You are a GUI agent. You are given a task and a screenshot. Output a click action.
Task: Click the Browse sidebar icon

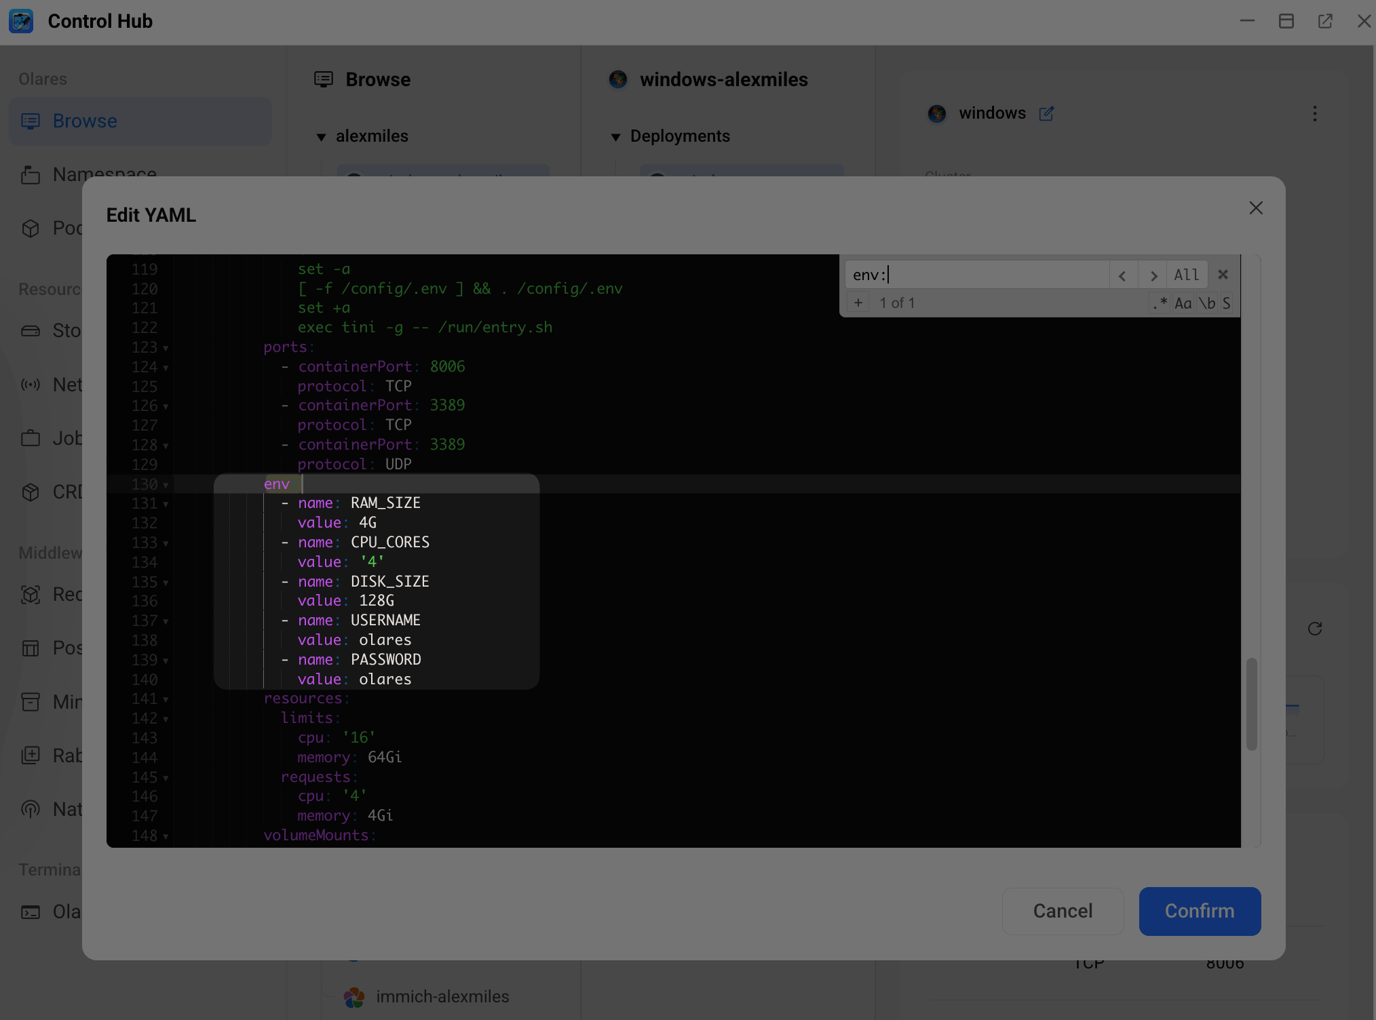coord(31,121)
